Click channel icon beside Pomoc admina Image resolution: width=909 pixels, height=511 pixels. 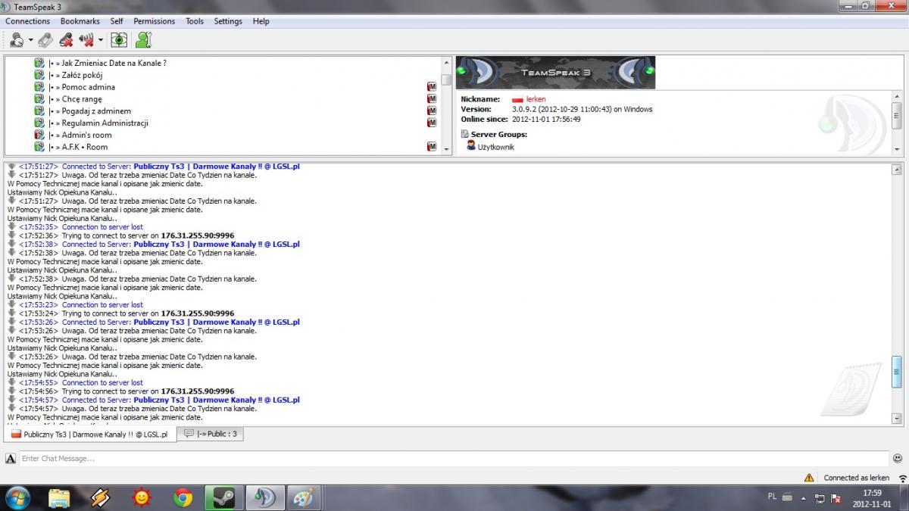click(x=39, y=87)
